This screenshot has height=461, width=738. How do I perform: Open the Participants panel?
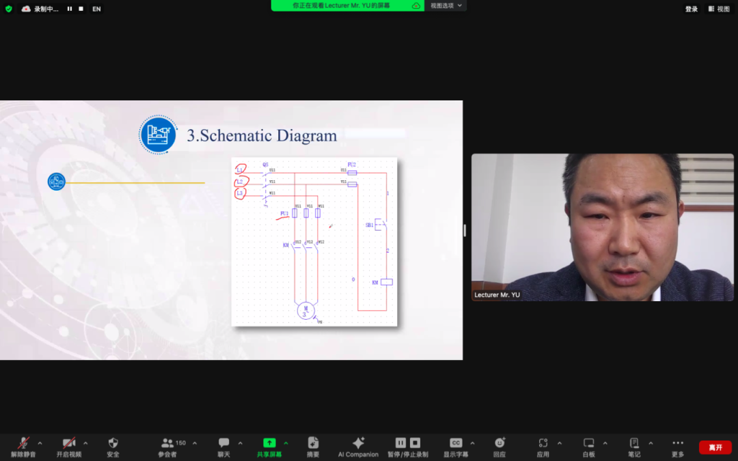pyautogui.click(x=167, y=447)
